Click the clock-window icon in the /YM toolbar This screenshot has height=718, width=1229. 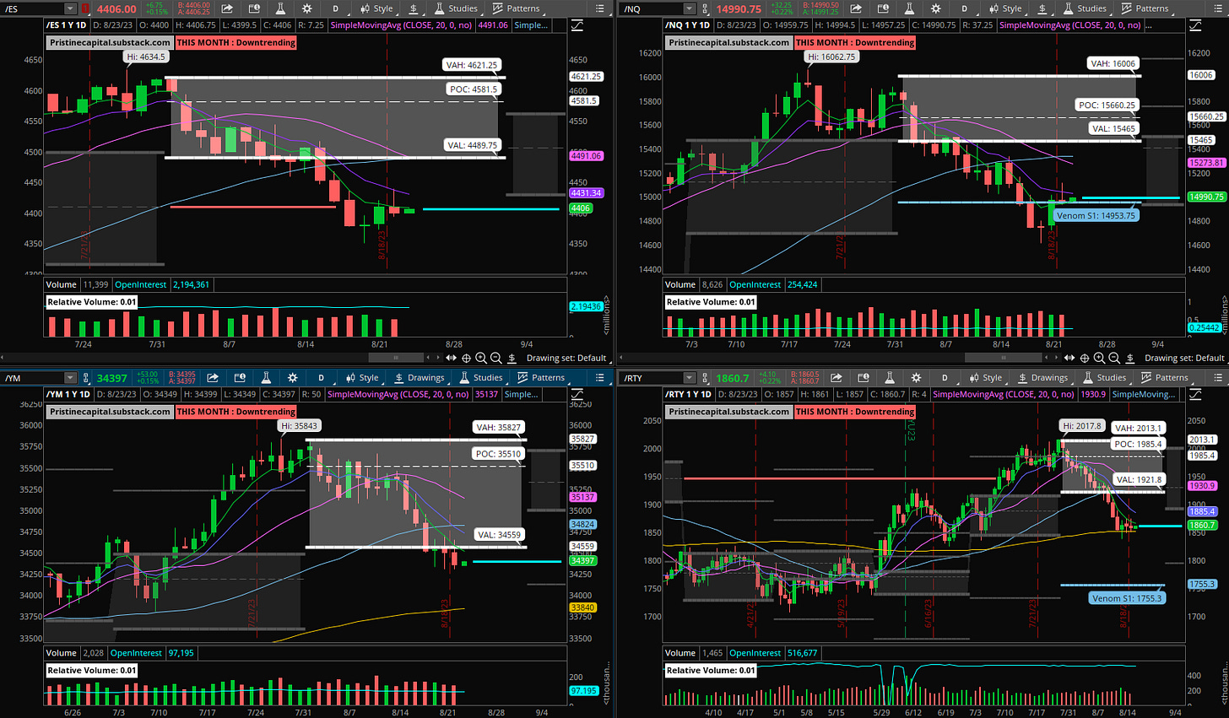[240, 377]
